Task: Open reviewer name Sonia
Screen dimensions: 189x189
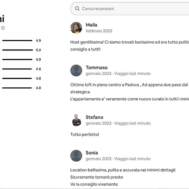Action: tap(92, 153)
